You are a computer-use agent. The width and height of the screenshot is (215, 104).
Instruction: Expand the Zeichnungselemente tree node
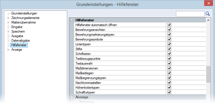(x=9, y=18)
